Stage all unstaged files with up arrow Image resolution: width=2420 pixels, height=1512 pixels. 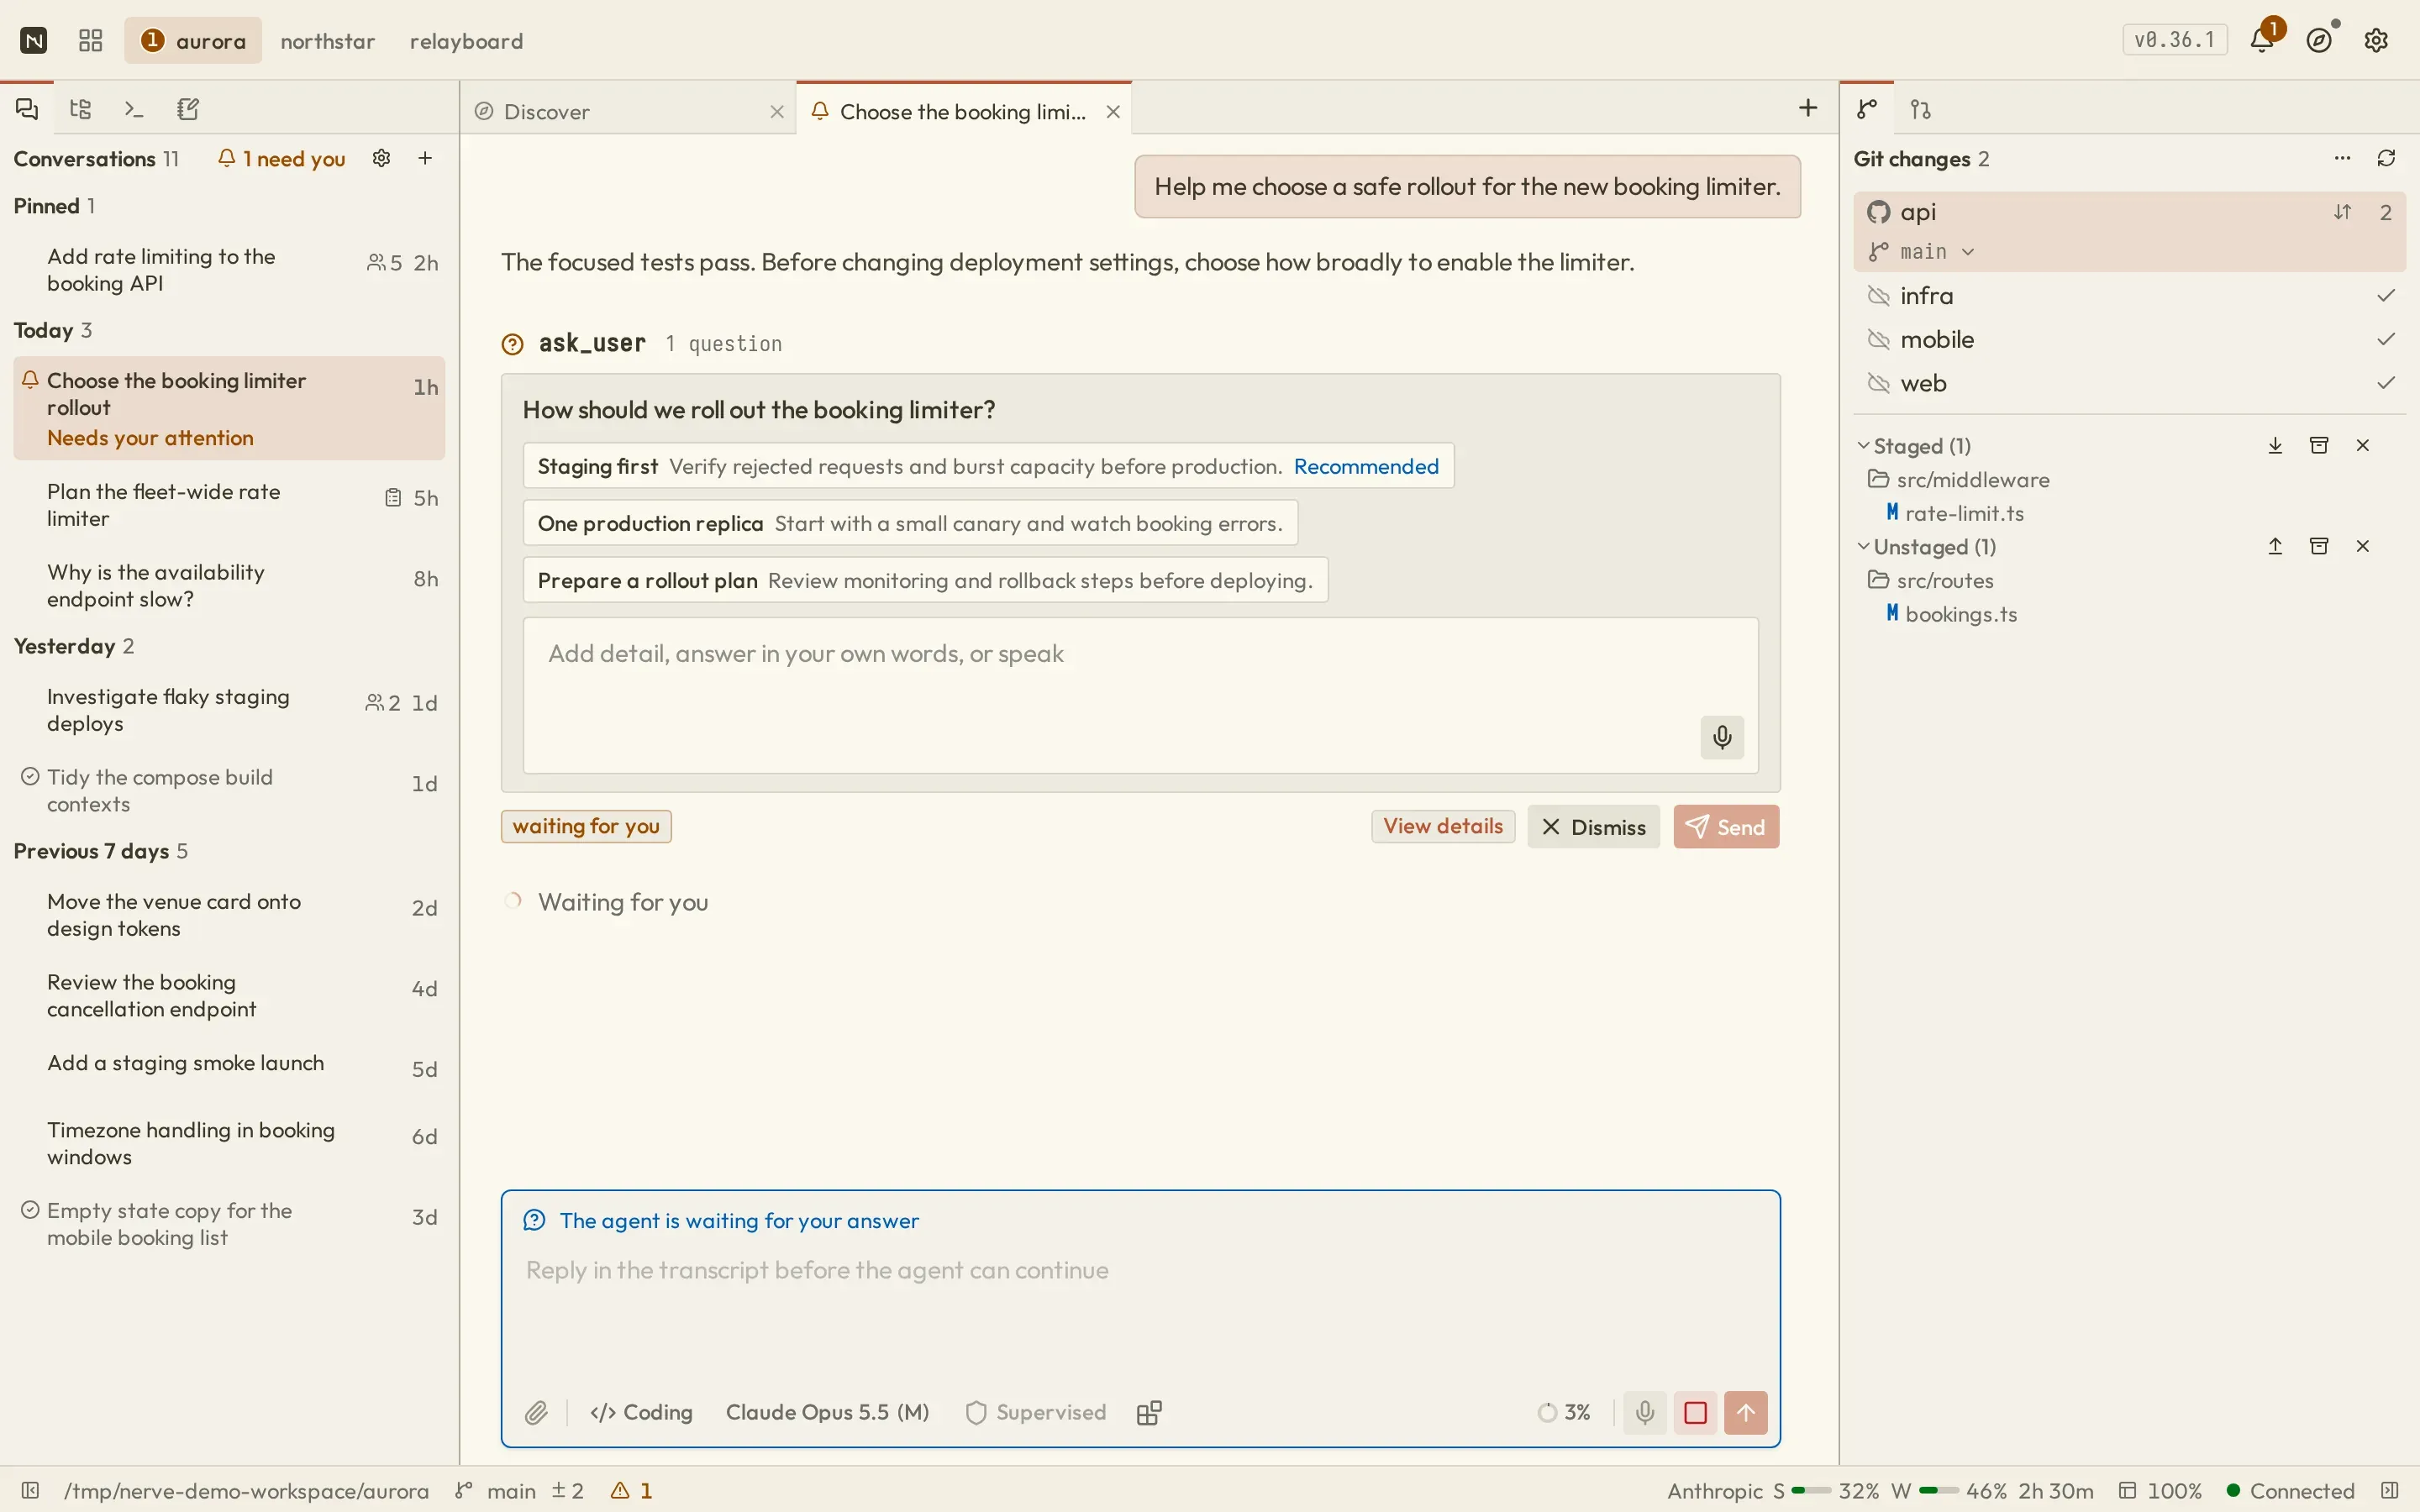click(2275, 546)
